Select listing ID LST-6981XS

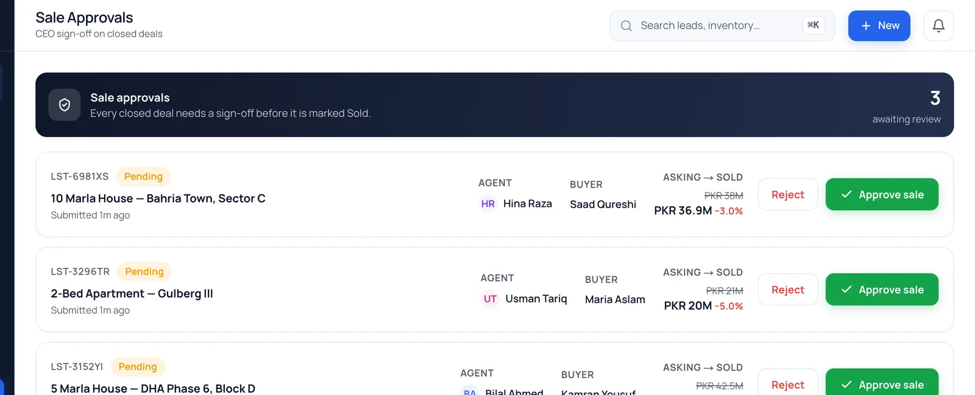click(80, 177)
